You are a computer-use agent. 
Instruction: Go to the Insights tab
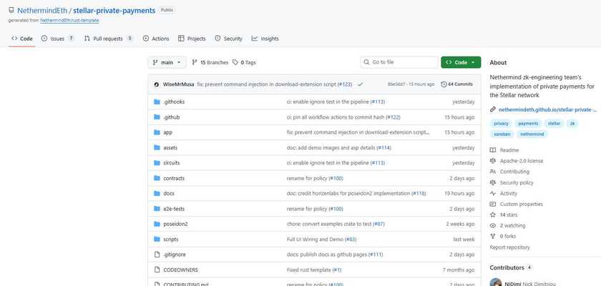265,39
